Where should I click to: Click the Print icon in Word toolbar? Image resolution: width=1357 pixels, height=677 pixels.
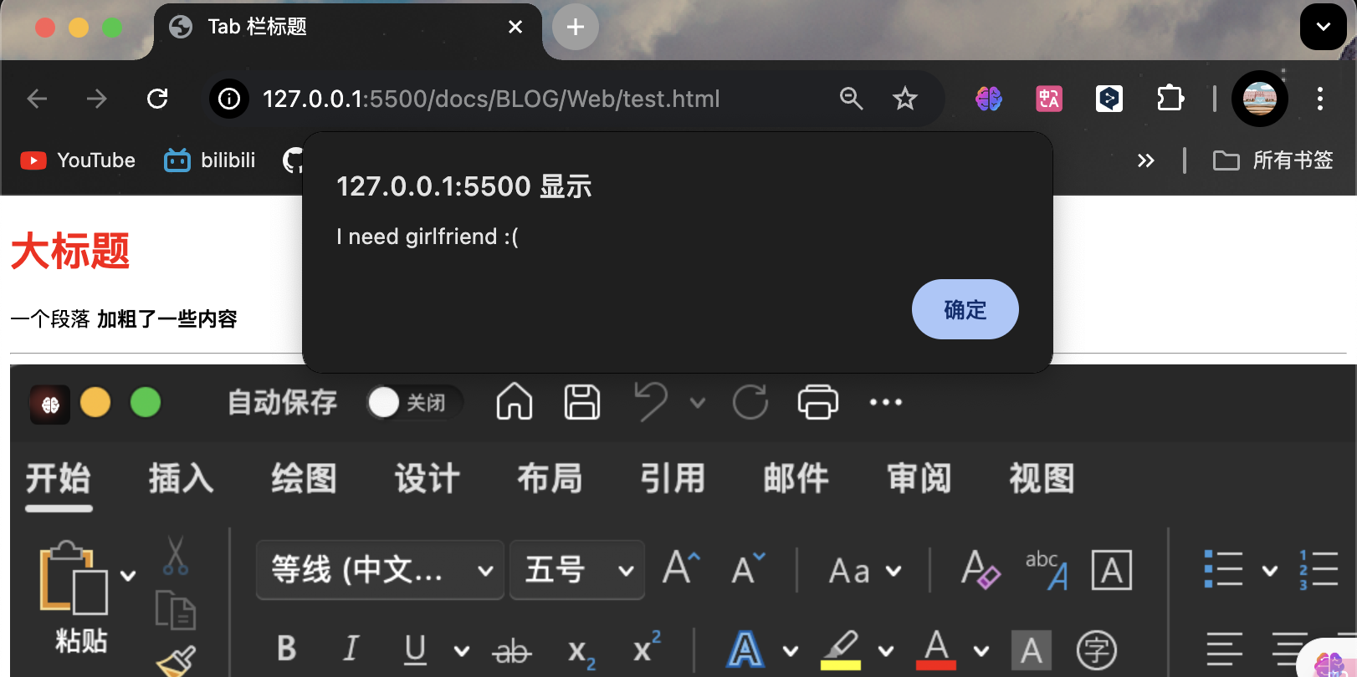(x=818, y=402)
